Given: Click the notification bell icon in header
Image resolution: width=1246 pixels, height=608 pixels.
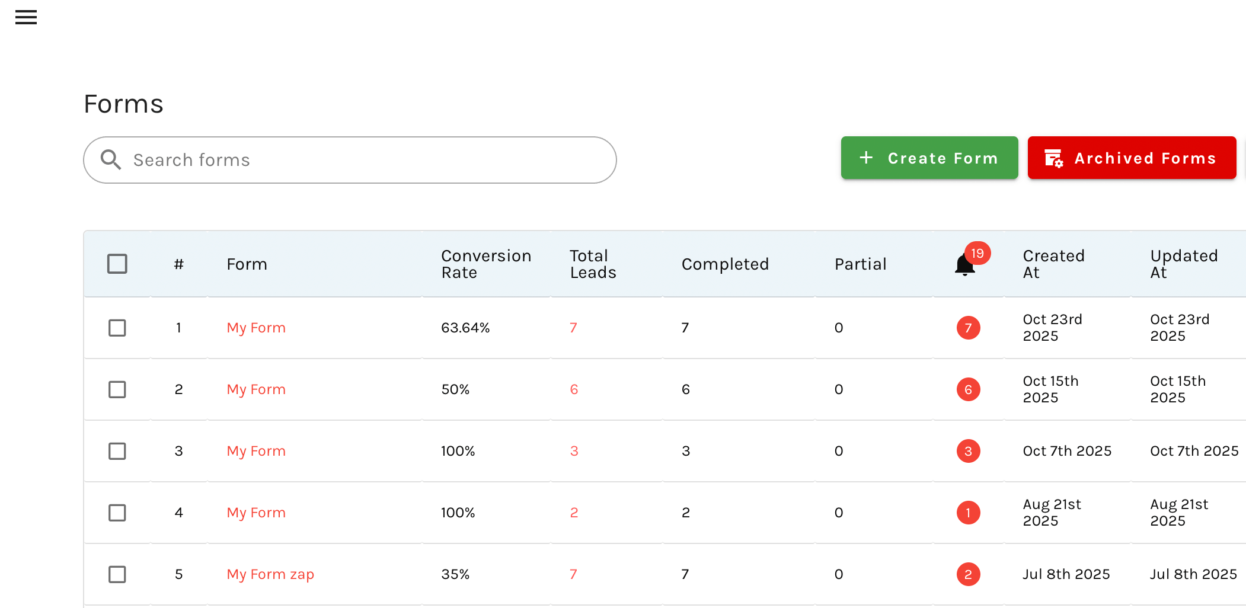Looking at the screenshot, I should [x=964, y=265].
